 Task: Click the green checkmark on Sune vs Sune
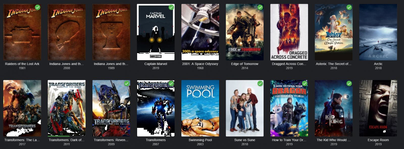click(260, 83)
